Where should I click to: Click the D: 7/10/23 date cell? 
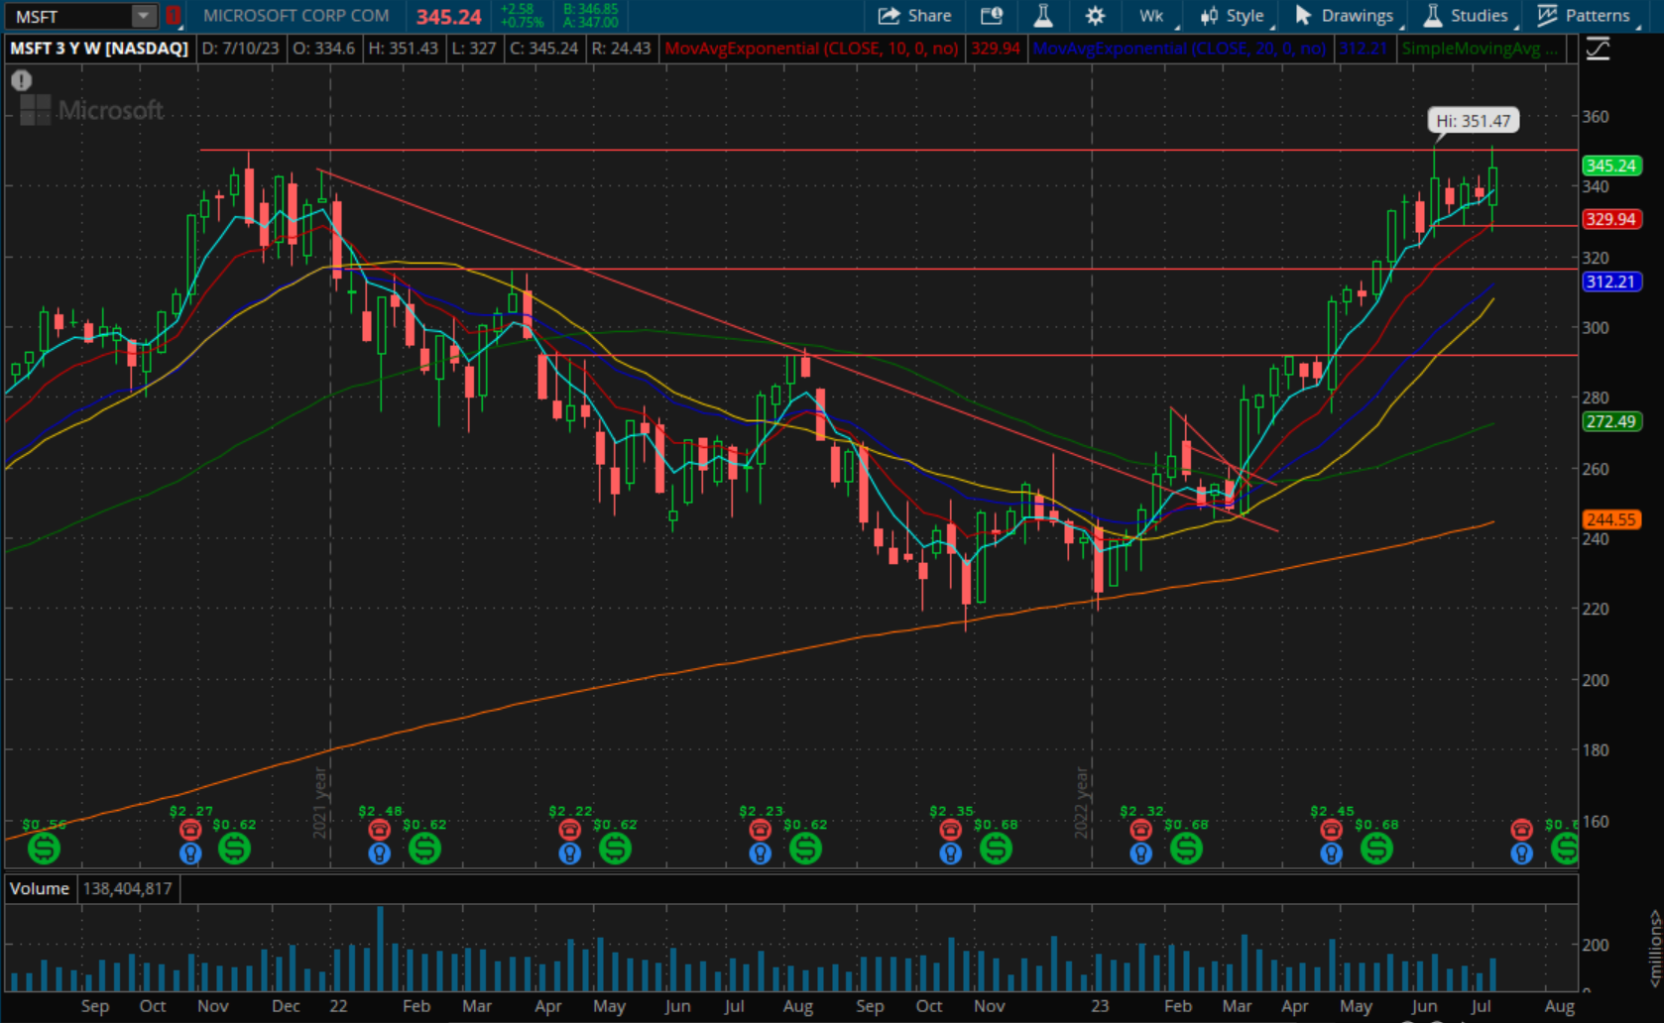(241, 48)
